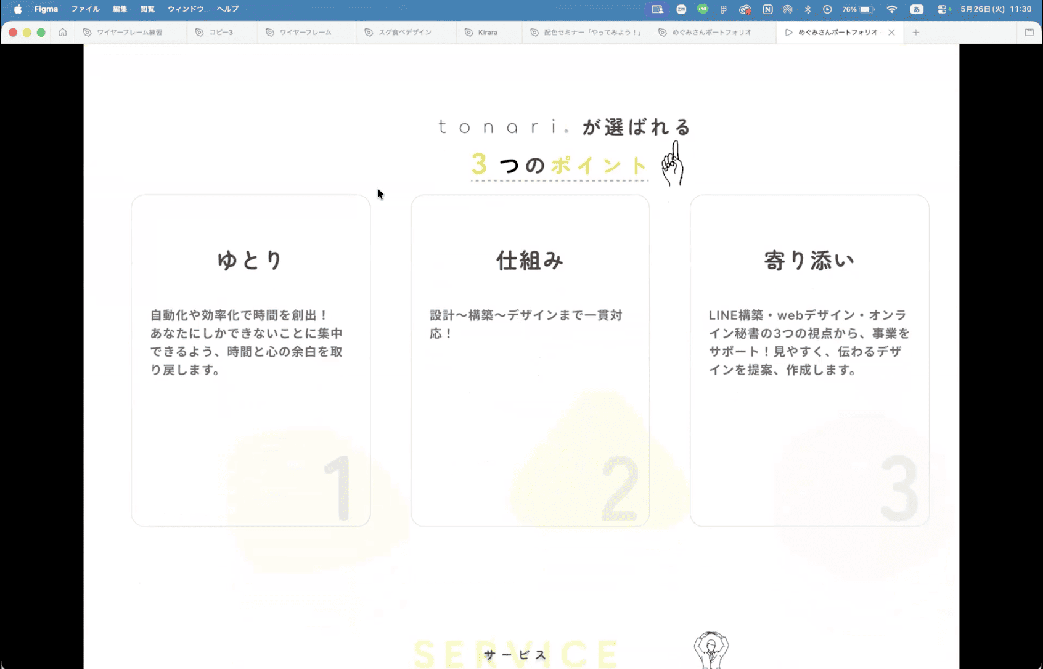
Task: Click the ゆとり card heading
Action: 250,260
